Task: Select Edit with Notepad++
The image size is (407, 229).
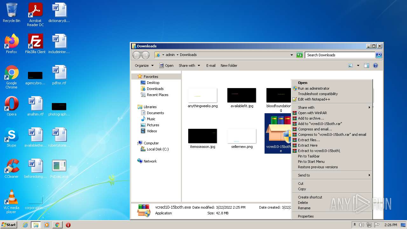Action: click(x=332, y=99)
